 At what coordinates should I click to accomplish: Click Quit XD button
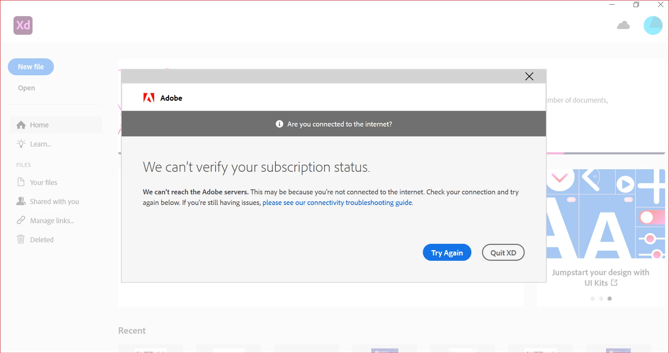click(503, 253)
